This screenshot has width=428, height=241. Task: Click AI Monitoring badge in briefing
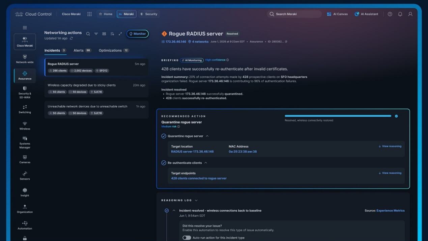tap(192, 60)
